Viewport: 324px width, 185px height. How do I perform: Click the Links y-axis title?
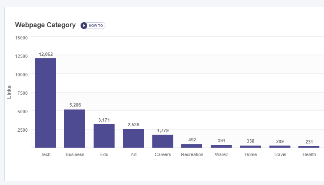coord(9,92)
